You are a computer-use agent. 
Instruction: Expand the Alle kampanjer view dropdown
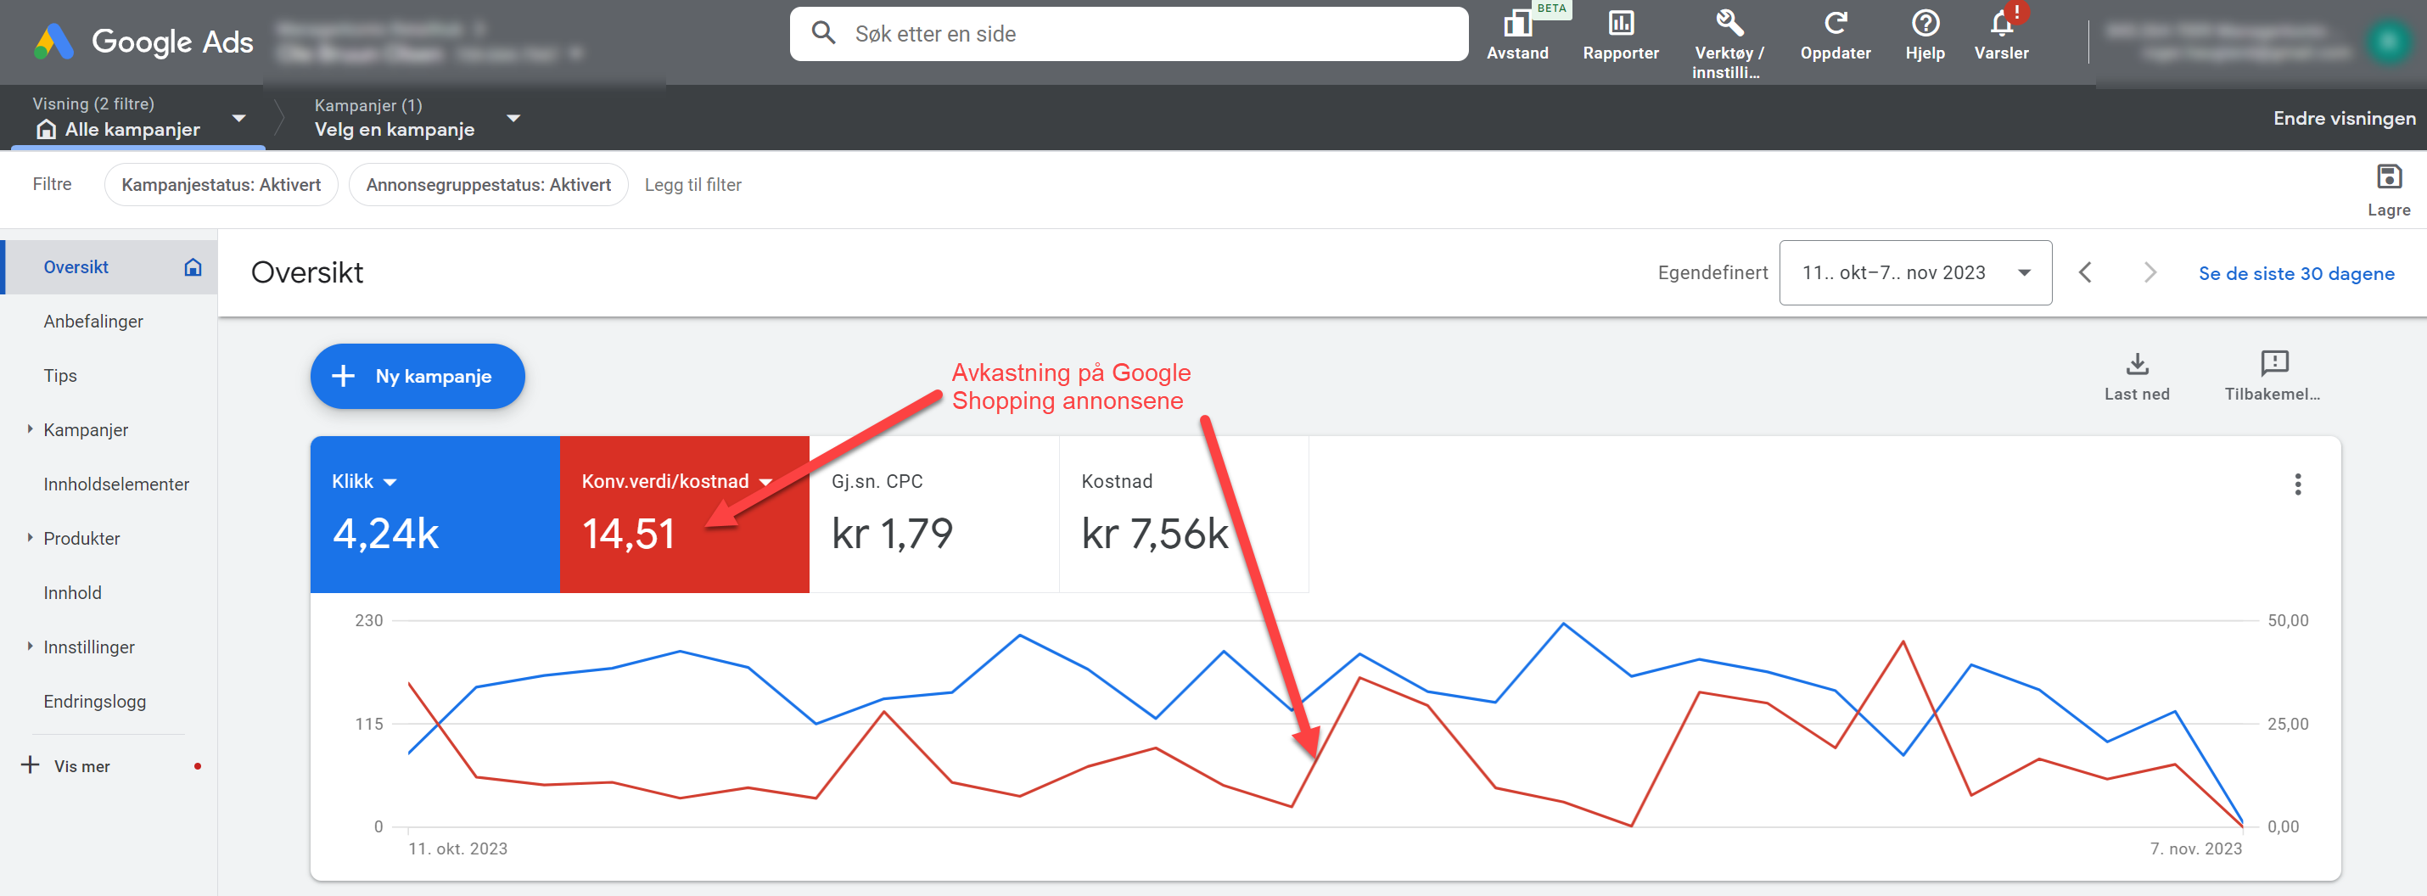pos(238,119)
